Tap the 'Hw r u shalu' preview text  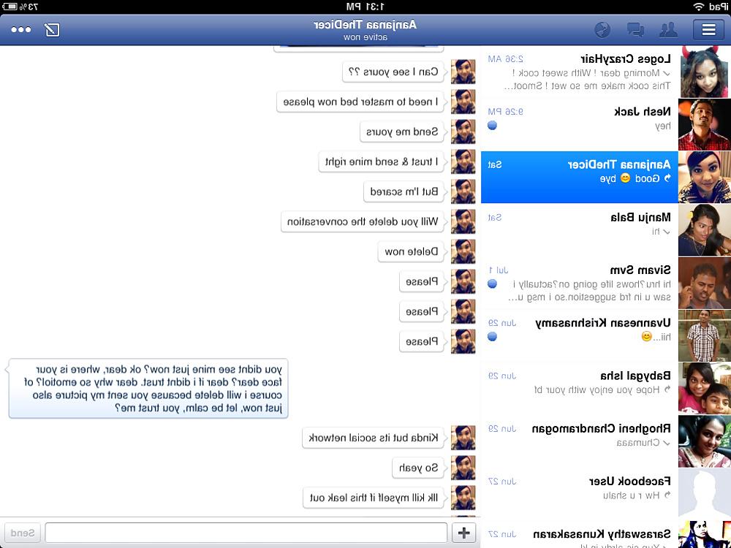click(x=632, y=495)
